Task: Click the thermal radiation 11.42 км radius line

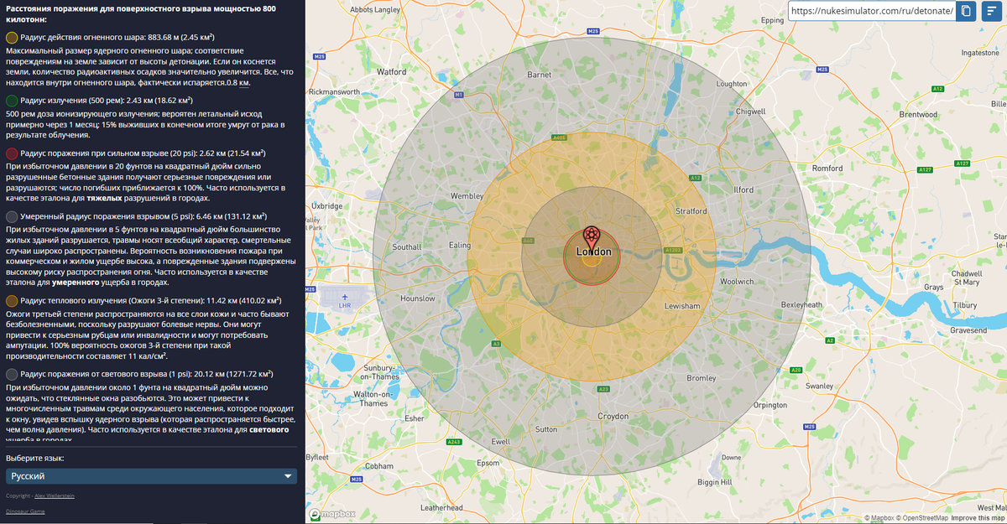Action: (150, 300)
